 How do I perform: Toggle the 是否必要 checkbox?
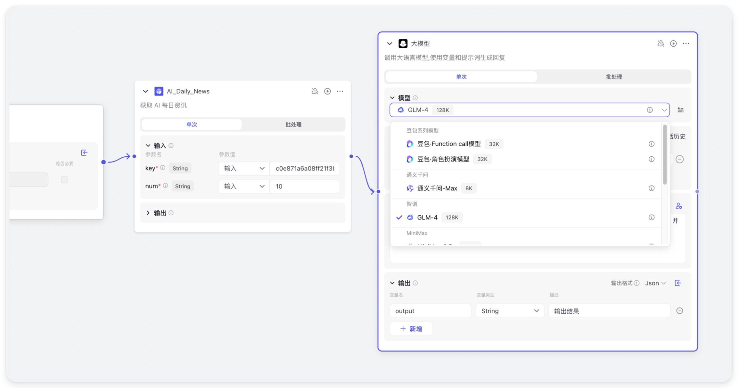(x=64, y=179)
